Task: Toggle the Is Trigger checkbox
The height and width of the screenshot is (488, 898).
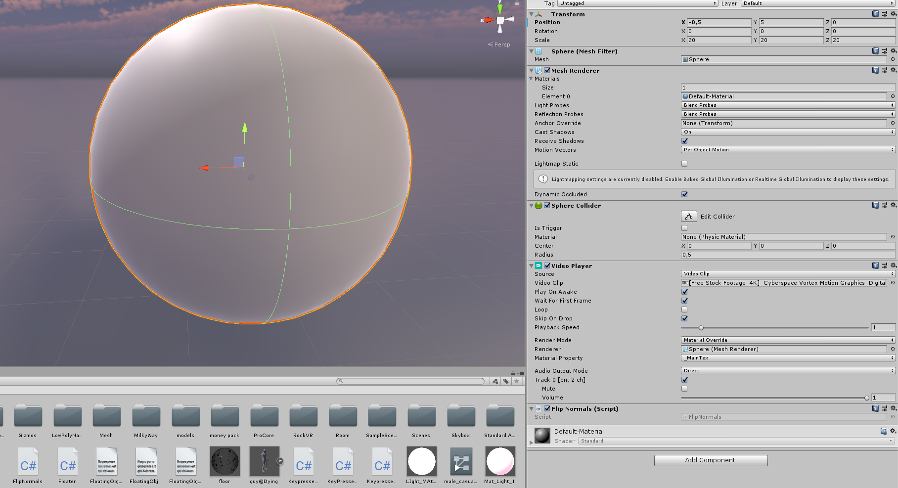Action: (684, 228)
